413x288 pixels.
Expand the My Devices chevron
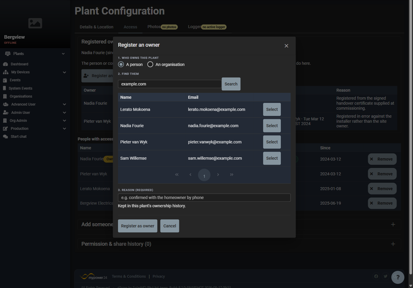64,72
